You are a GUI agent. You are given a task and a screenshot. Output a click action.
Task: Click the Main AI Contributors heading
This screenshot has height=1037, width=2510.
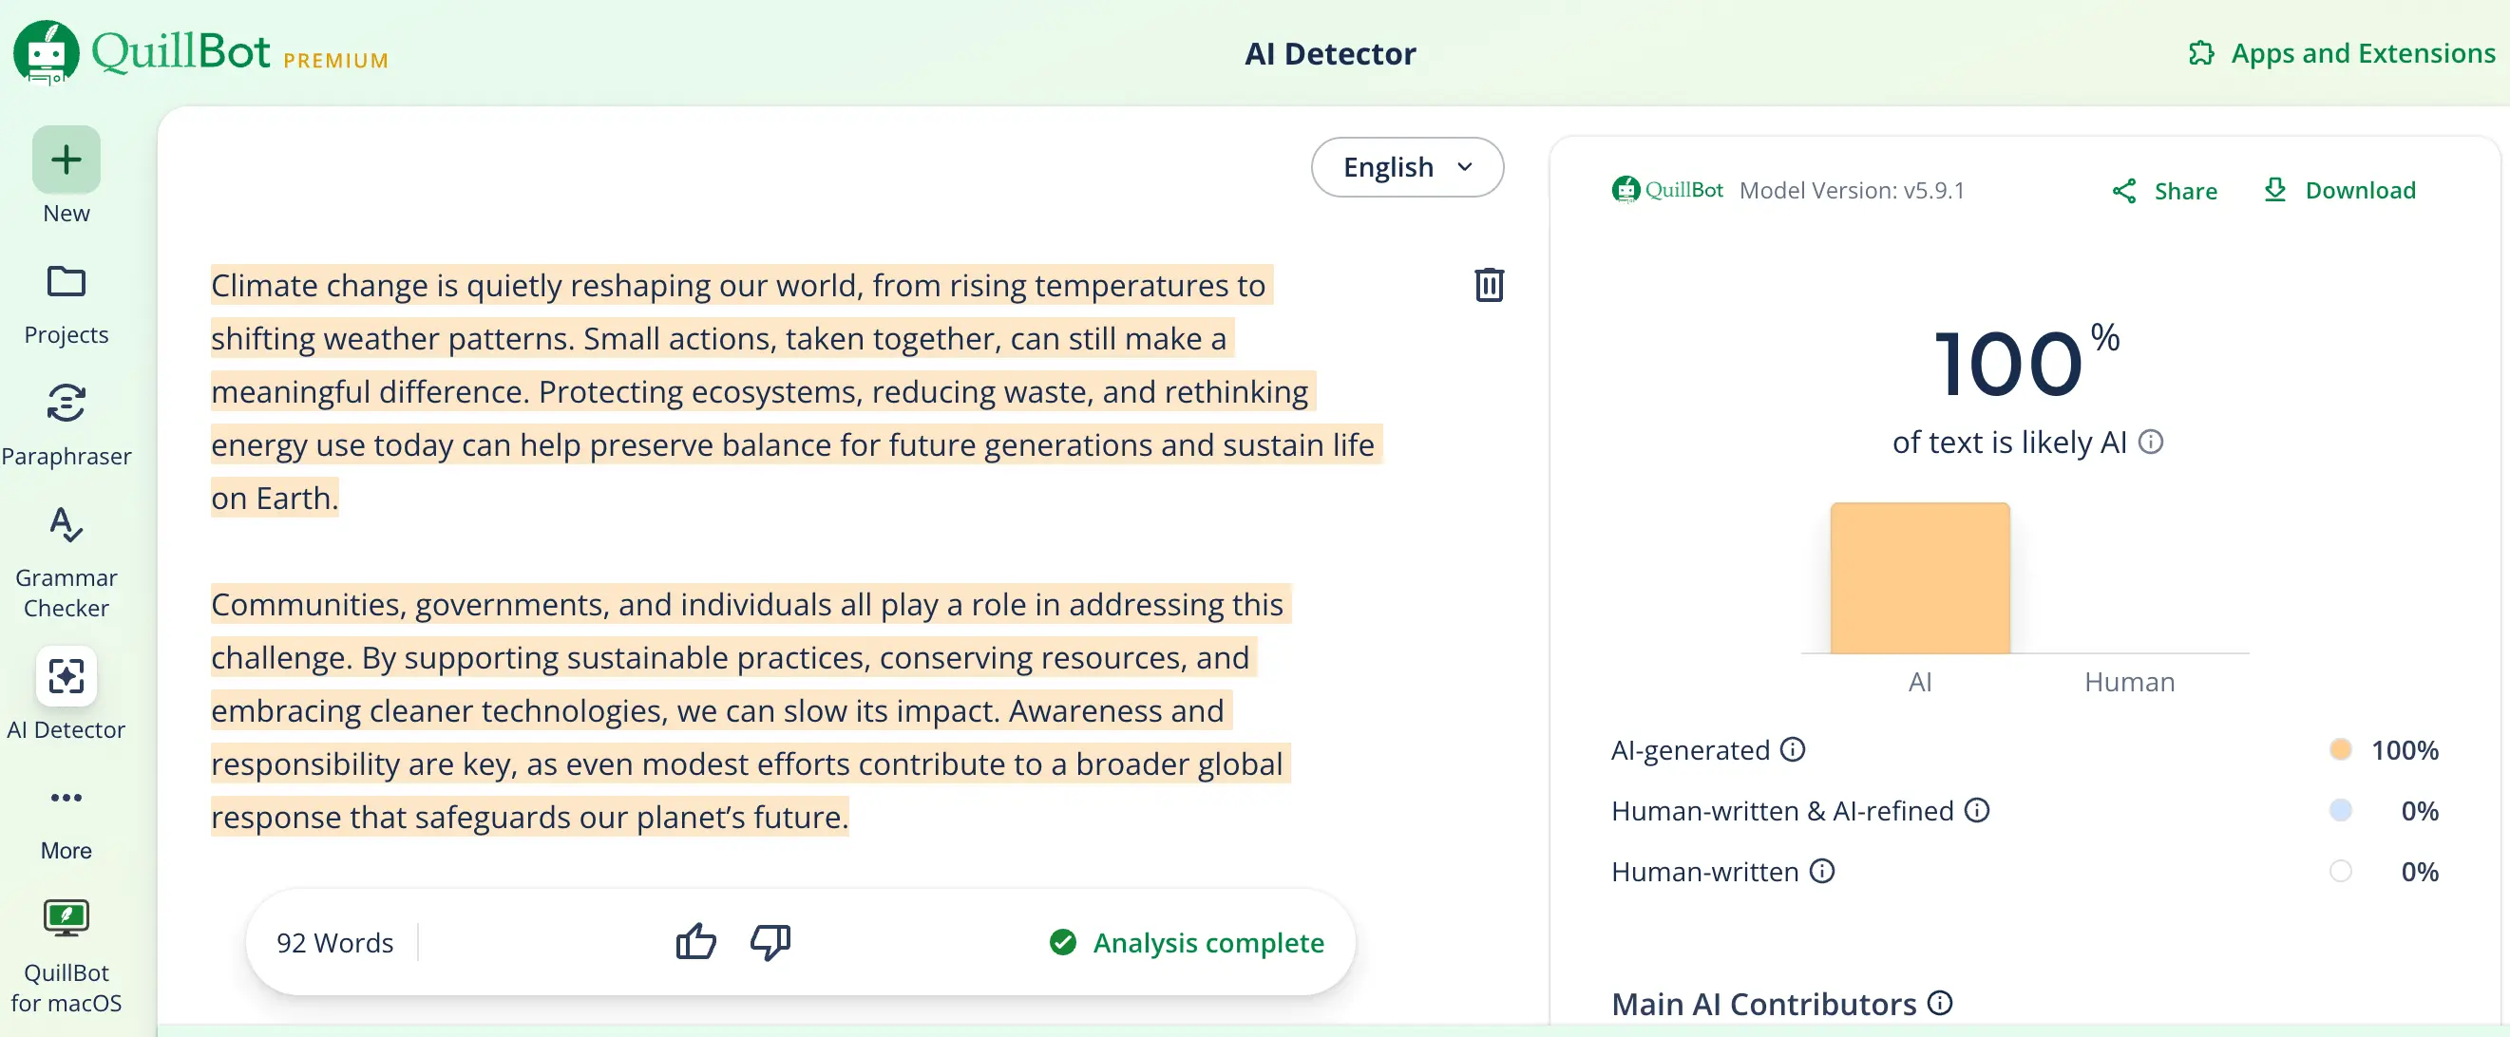(1762, 1003)
